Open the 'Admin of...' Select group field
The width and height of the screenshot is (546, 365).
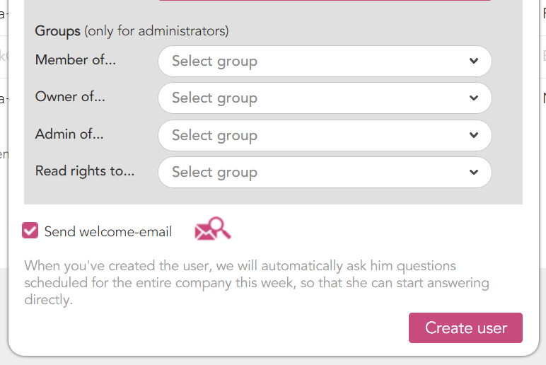[325, 136]
